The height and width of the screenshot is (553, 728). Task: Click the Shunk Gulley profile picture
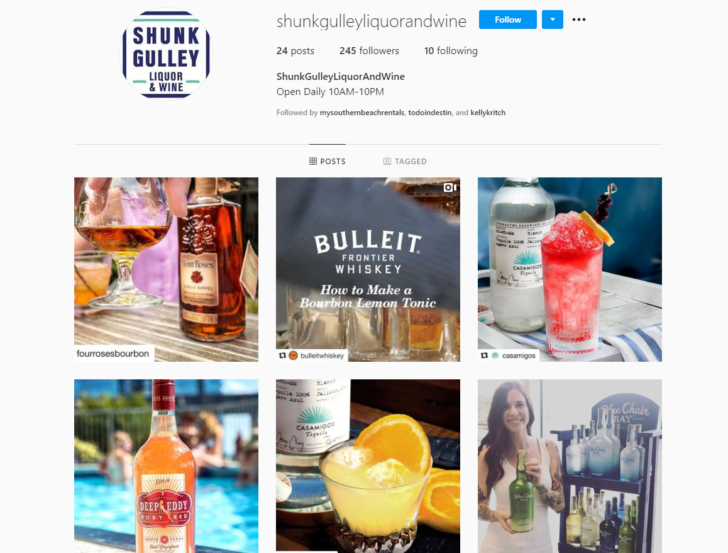pyautogui.click(x=166, y=54)
